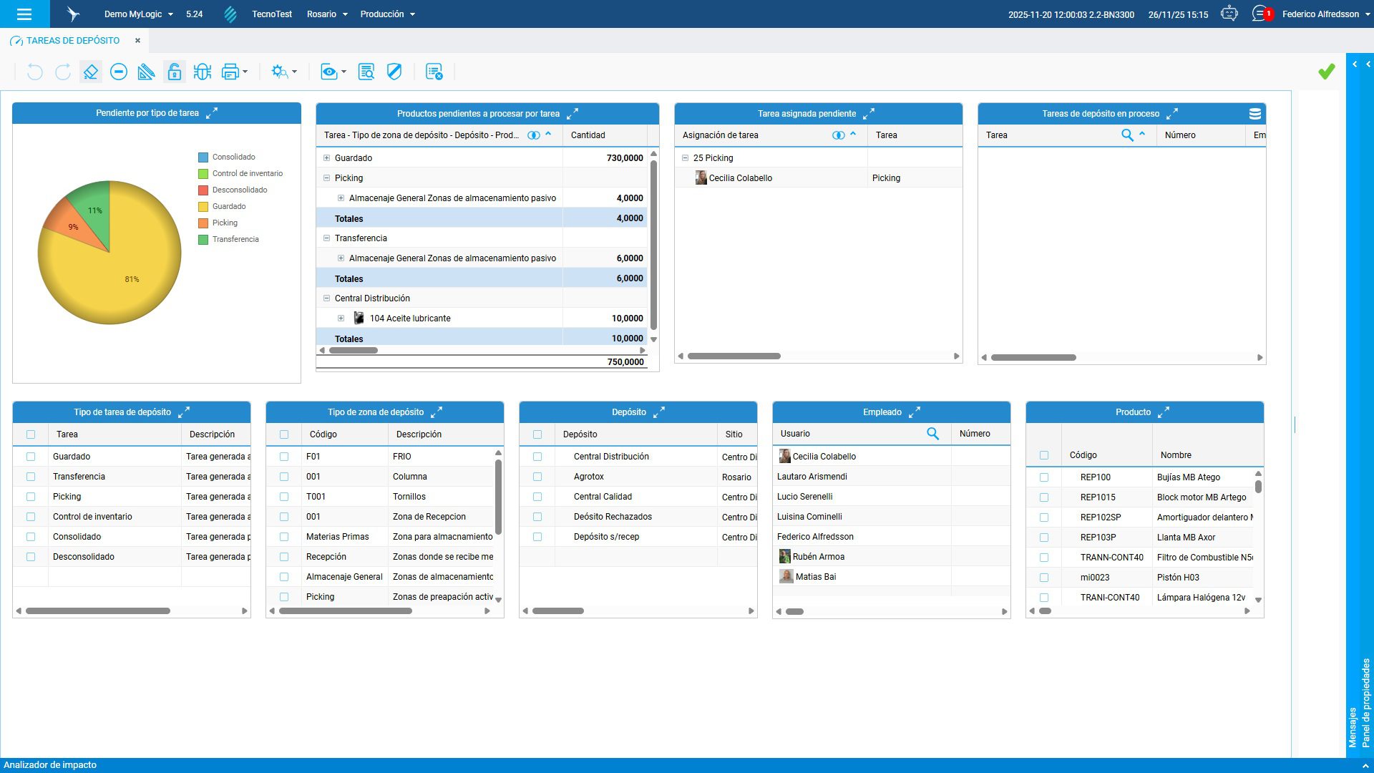Viewport: 1374px width, 773px height.
Task: Click the bug debug toolbar icon
Action: tap(203, 72)
